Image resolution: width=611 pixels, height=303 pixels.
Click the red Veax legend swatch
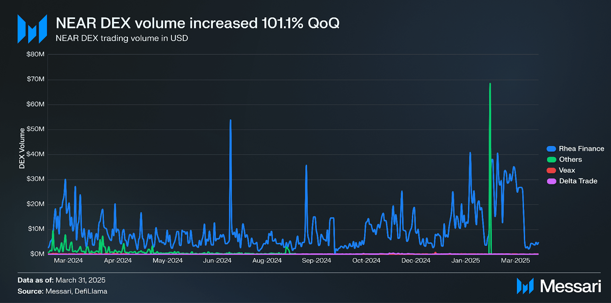click(551, 170)
